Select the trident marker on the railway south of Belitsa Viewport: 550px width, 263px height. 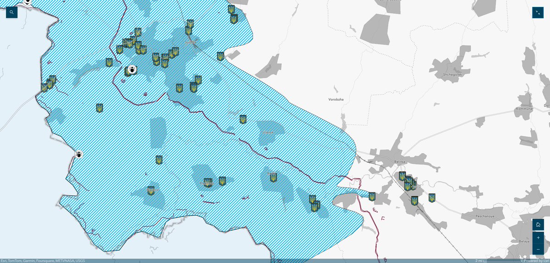[x=414, y=201]
